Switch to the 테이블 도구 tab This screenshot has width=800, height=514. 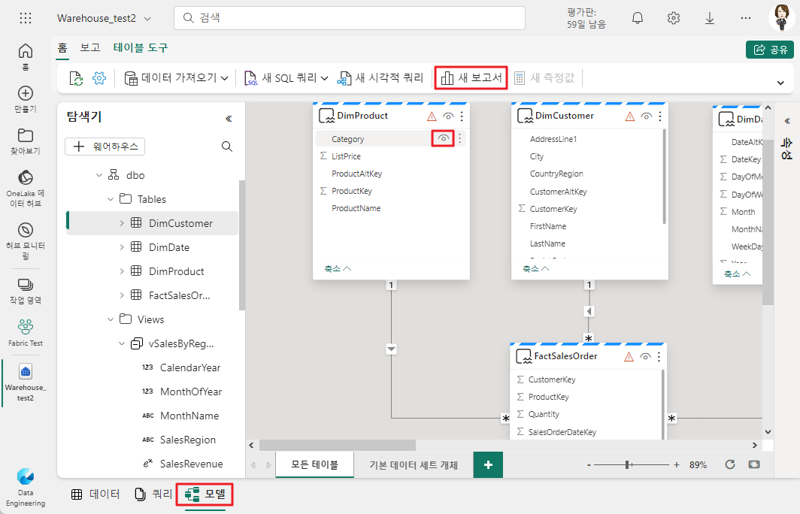tap(141, 48)
